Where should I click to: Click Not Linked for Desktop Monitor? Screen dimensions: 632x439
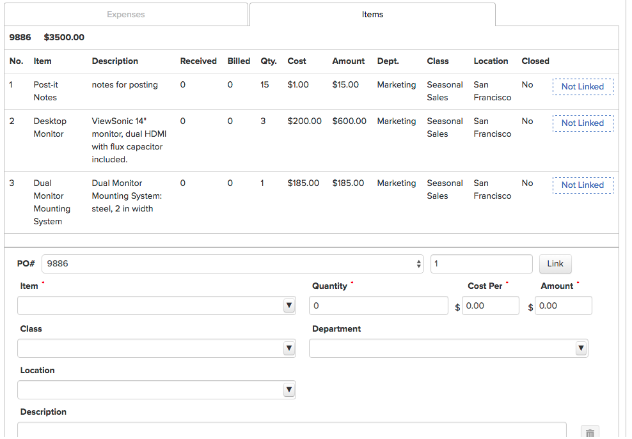click(583, 123)
